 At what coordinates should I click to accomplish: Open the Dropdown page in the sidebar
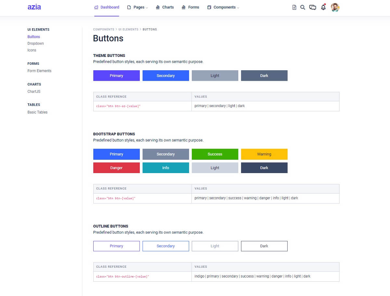pos(35,43)
